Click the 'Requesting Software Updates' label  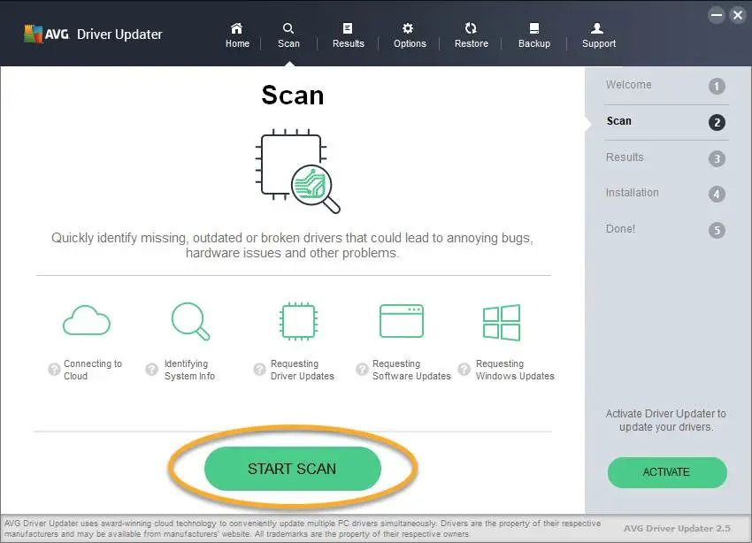(411, 370)
